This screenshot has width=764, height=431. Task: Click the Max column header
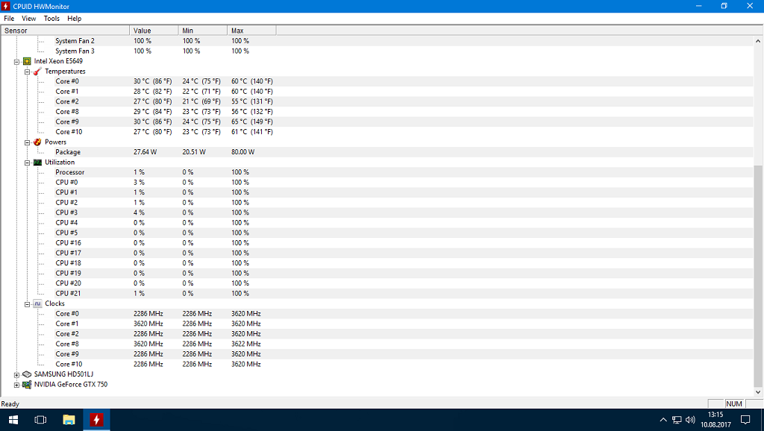(x=251, y=31)
